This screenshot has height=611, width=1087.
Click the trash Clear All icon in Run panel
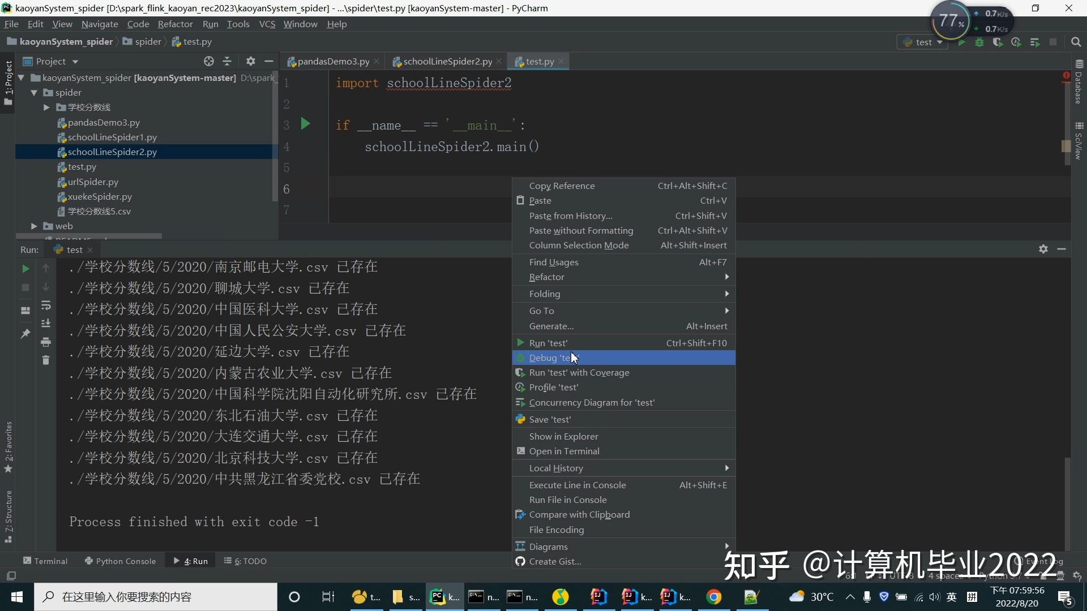click(46, 360)
